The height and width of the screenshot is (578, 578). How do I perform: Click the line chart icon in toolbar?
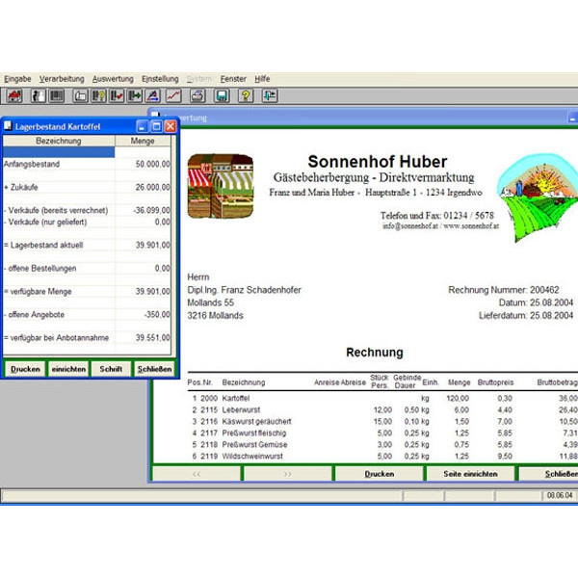(173, 96)
